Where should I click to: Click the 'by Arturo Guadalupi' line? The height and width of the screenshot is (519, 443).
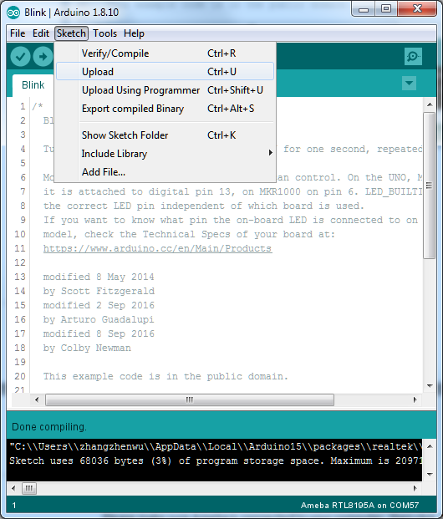99,320
